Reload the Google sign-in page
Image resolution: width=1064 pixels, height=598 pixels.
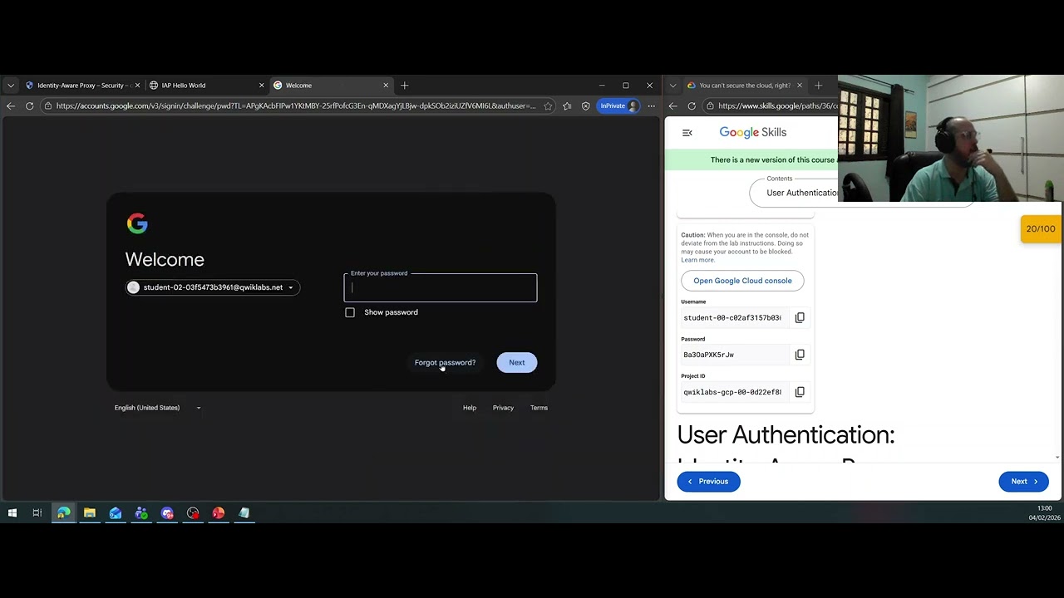point(29,105)
